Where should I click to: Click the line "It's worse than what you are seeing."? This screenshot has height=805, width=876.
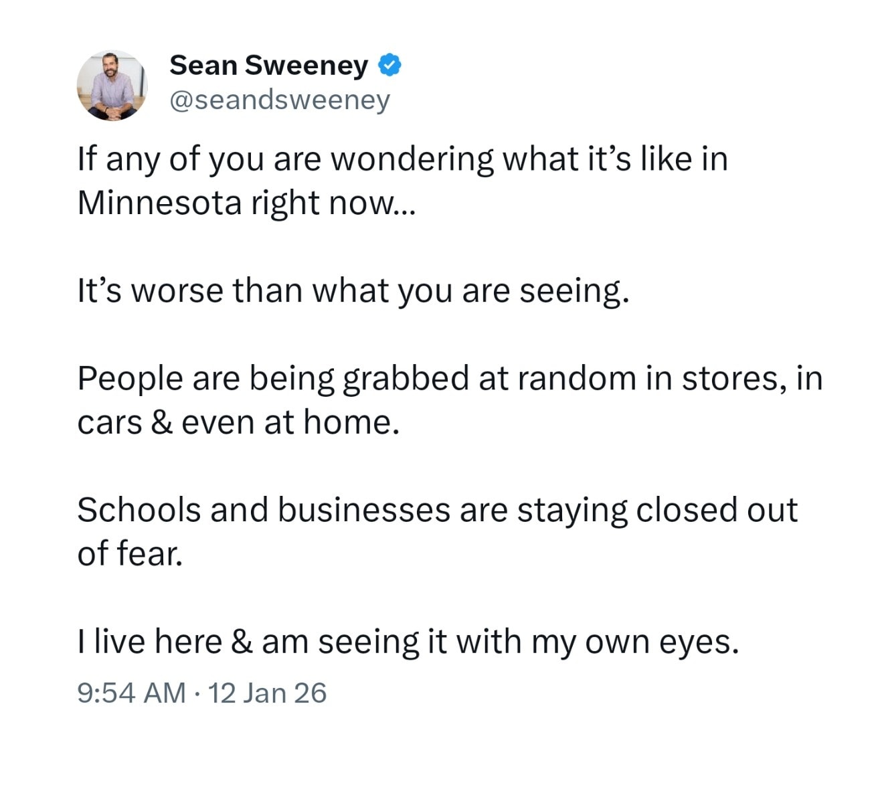[353, 290]
